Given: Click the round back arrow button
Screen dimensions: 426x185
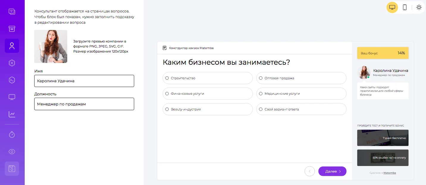Looking at the screenshot, I should [x=310, y=171].
